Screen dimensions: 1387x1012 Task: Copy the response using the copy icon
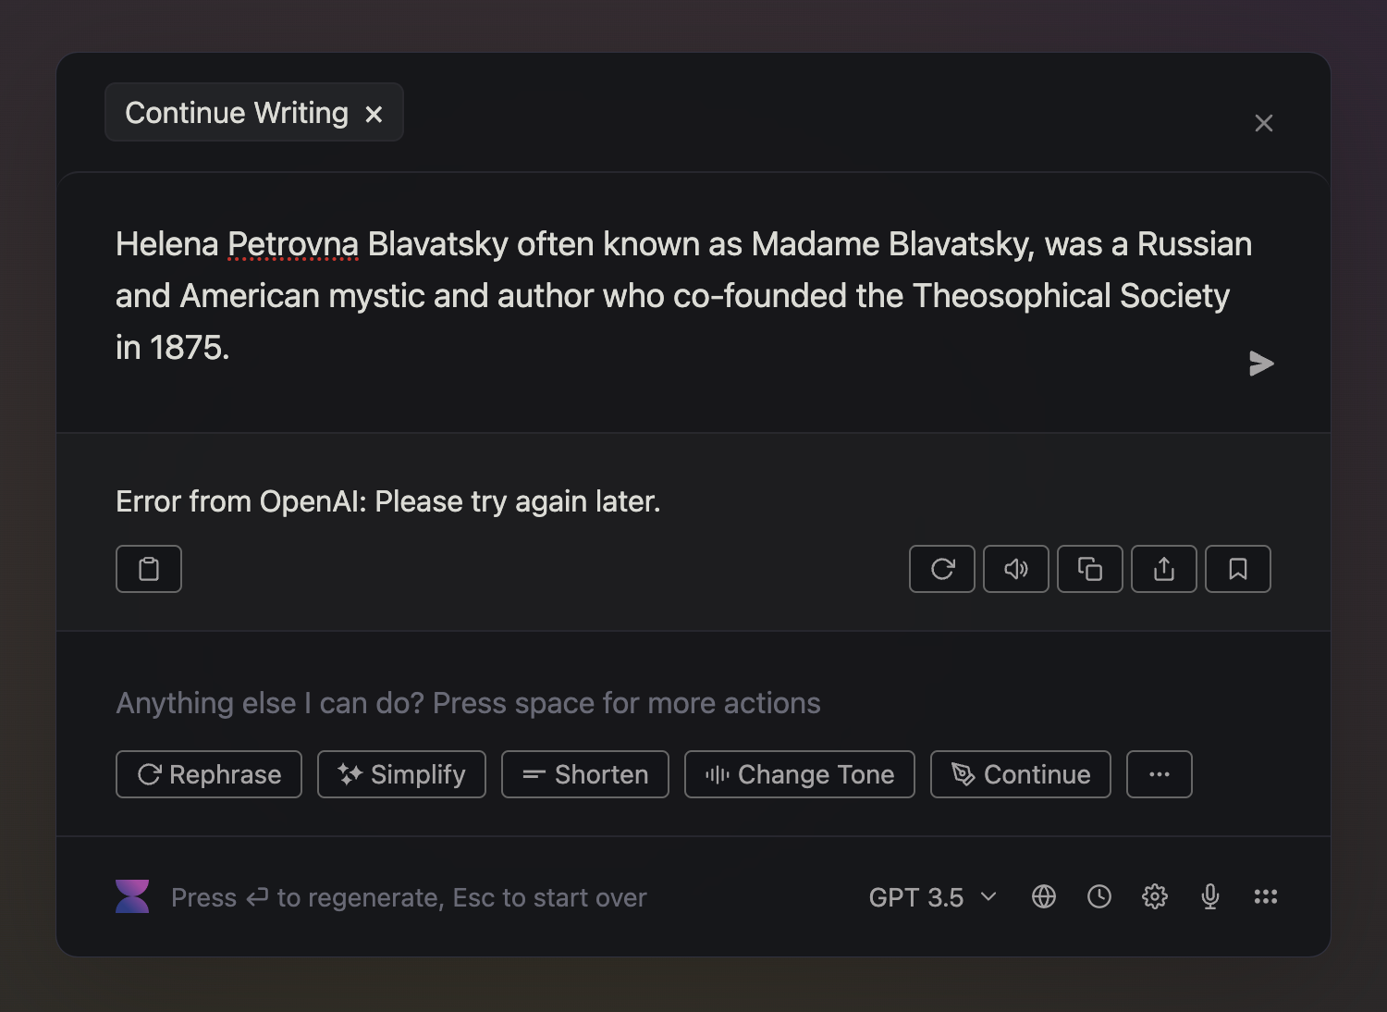[1090, 569]
